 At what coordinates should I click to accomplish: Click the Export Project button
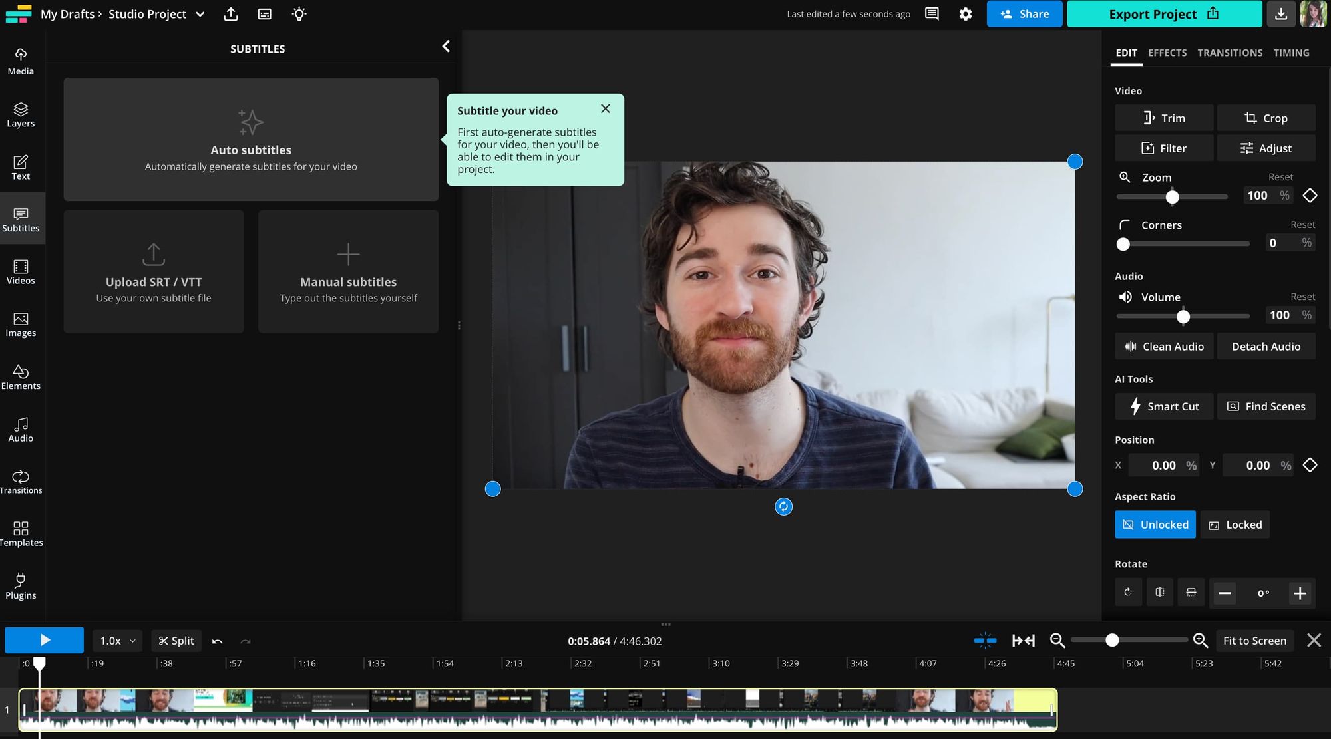pyautogui.click(x=1164, y=14)
